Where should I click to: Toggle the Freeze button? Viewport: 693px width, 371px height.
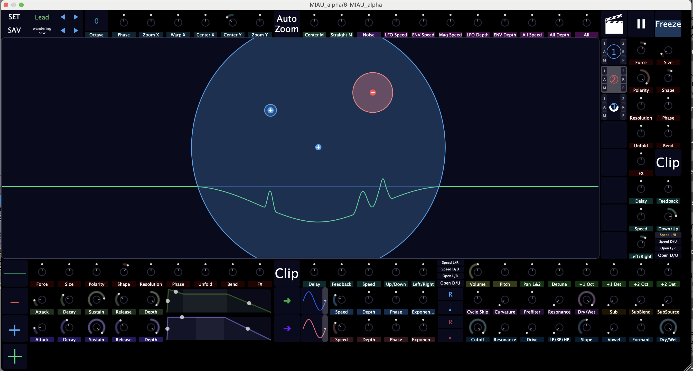(668, 24)
